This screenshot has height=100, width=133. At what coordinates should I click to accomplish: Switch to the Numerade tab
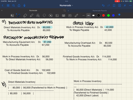click(x=33, y=11)
